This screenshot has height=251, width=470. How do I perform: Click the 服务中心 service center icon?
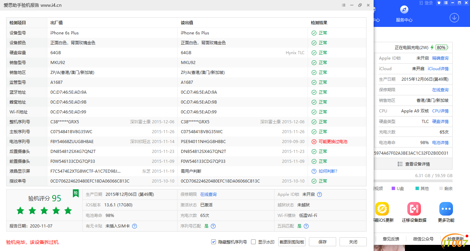pyautogui.click(x=404, y=9)
